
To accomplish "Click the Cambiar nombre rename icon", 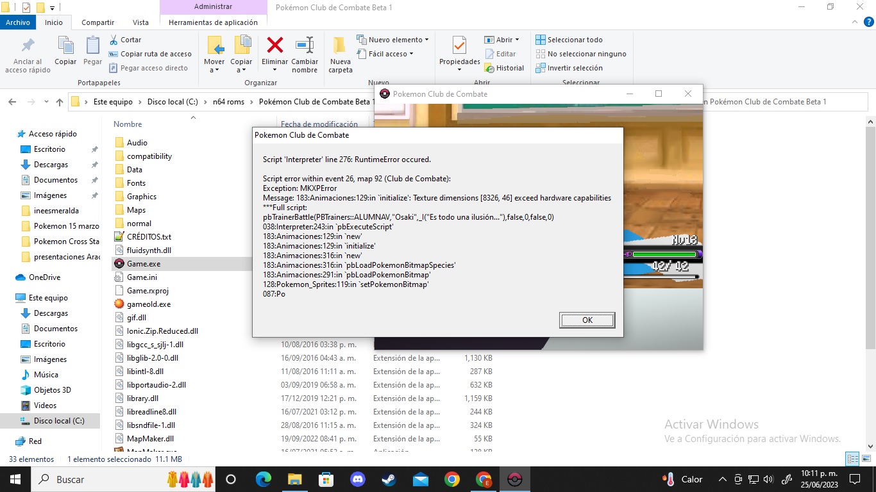I will pyautogui.click(x=305, y=46).
